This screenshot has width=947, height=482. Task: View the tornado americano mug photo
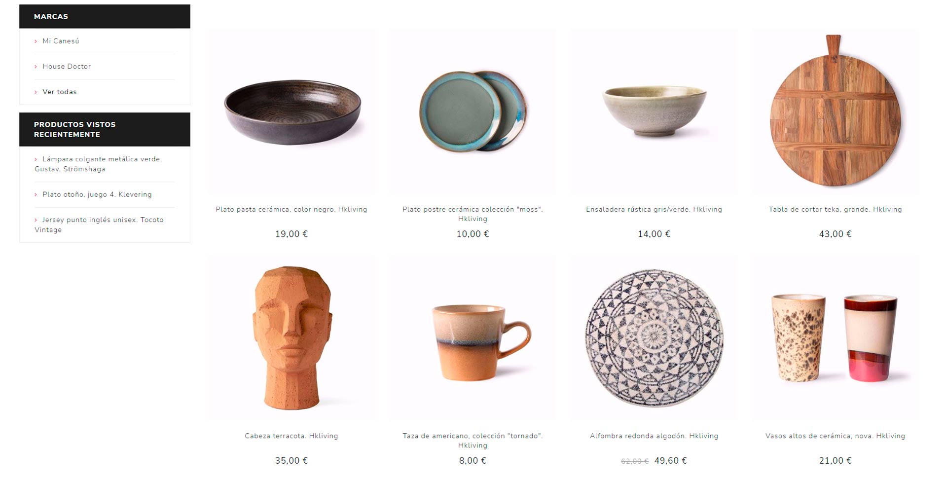[x=473, y=338]
